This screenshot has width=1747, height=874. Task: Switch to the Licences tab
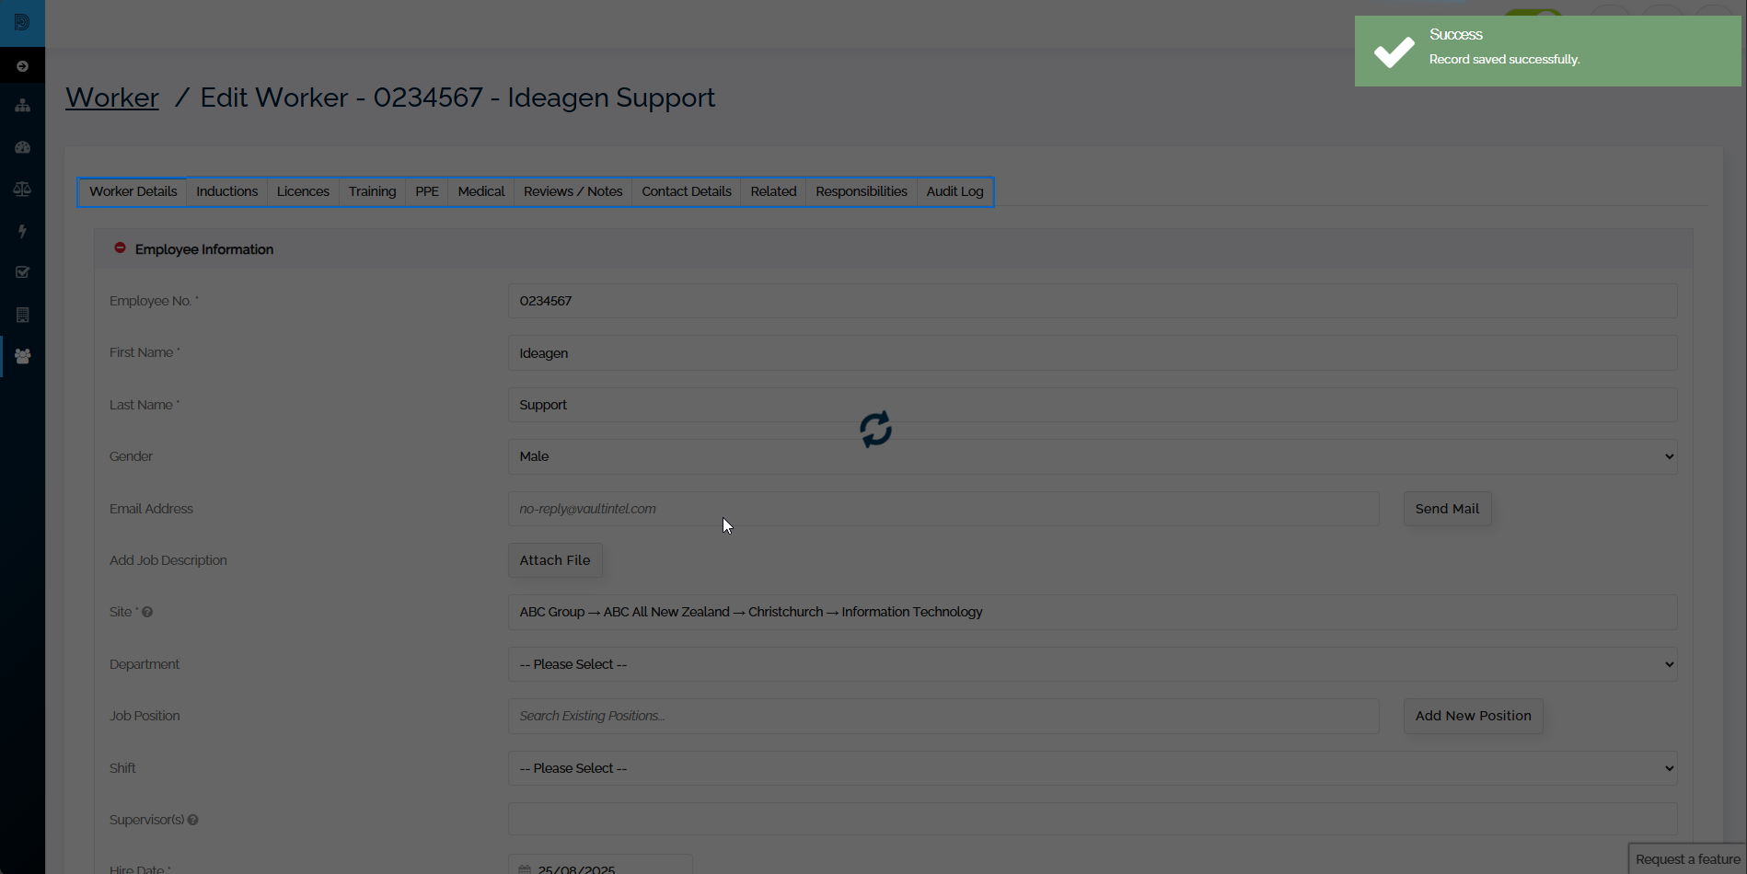tap(303, 191)
